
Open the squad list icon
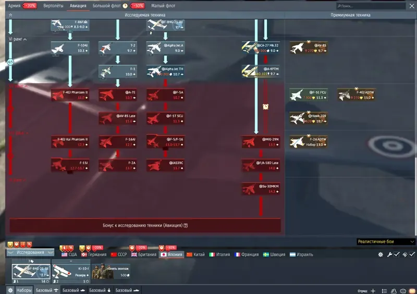click(384, 291)
